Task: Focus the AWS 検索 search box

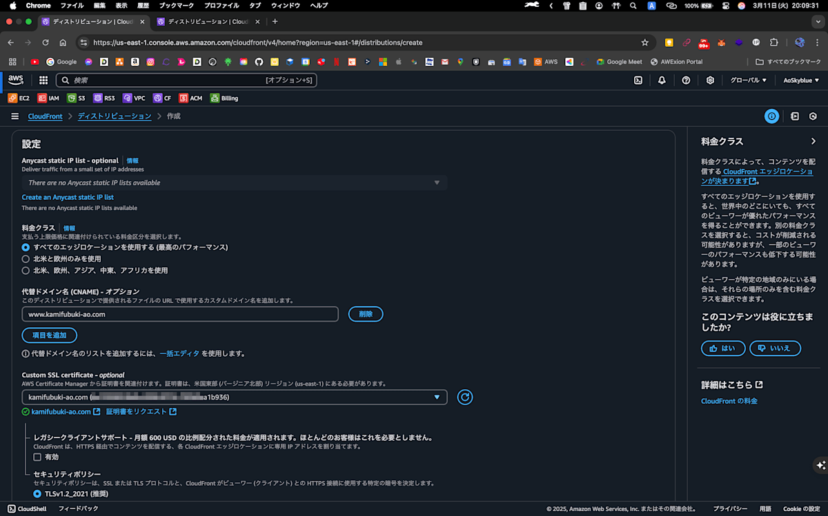Action: click(186, 80)
